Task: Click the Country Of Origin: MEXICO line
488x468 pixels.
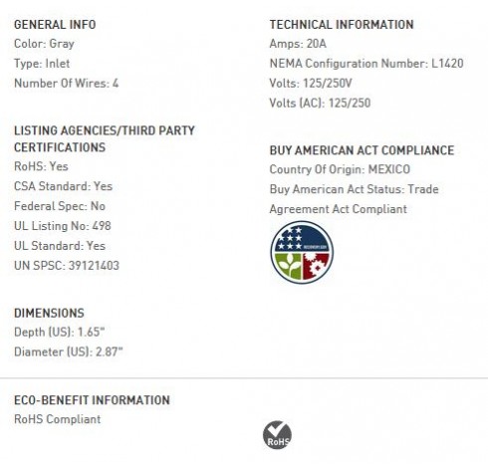Action: click(x=340, y=169)
